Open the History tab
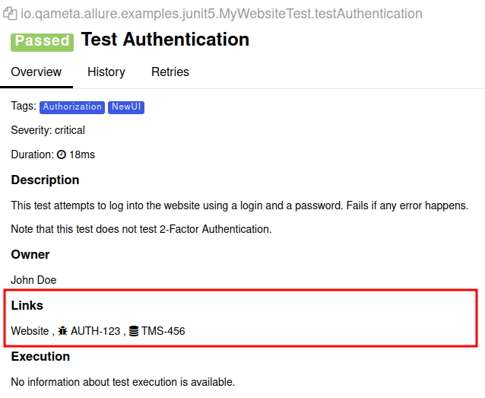The image size is (485, 398). (x=106, y=72)
